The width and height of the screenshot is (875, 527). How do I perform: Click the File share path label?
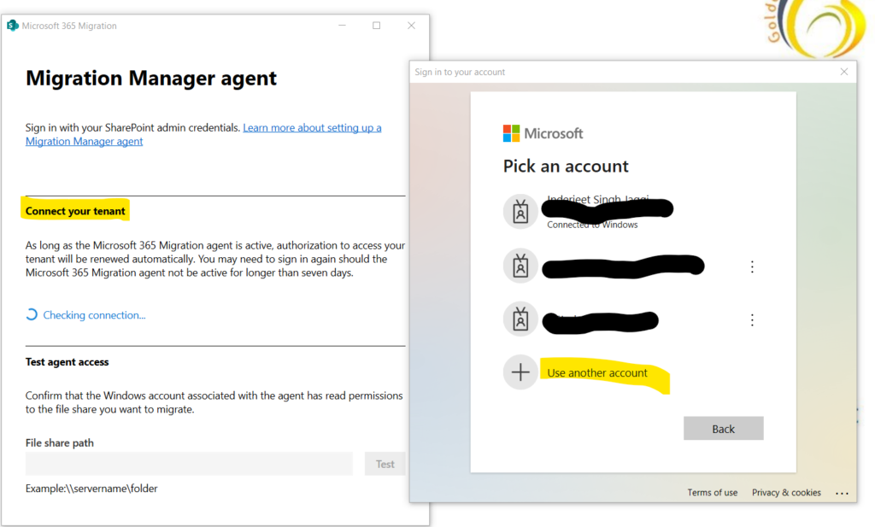(x=60, y=442)
